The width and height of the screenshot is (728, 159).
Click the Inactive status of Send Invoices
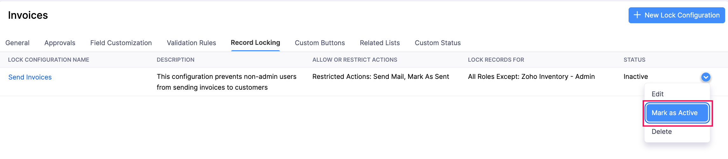tap(636, 77)
